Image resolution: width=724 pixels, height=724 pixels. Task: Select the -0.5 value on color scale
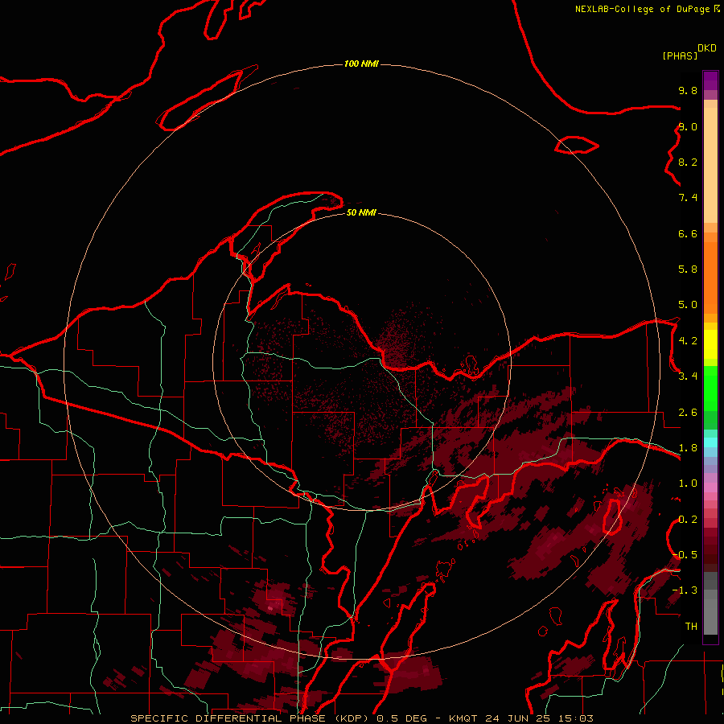click(685, 554)
